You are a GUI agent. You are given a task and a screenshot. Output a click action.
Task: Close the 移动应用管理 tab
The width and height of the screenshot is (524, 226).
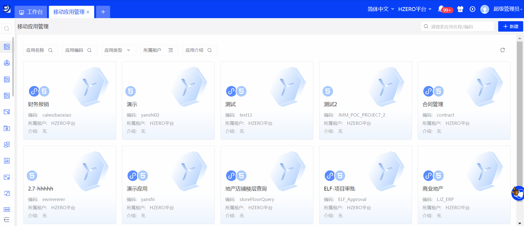(88, 12)
